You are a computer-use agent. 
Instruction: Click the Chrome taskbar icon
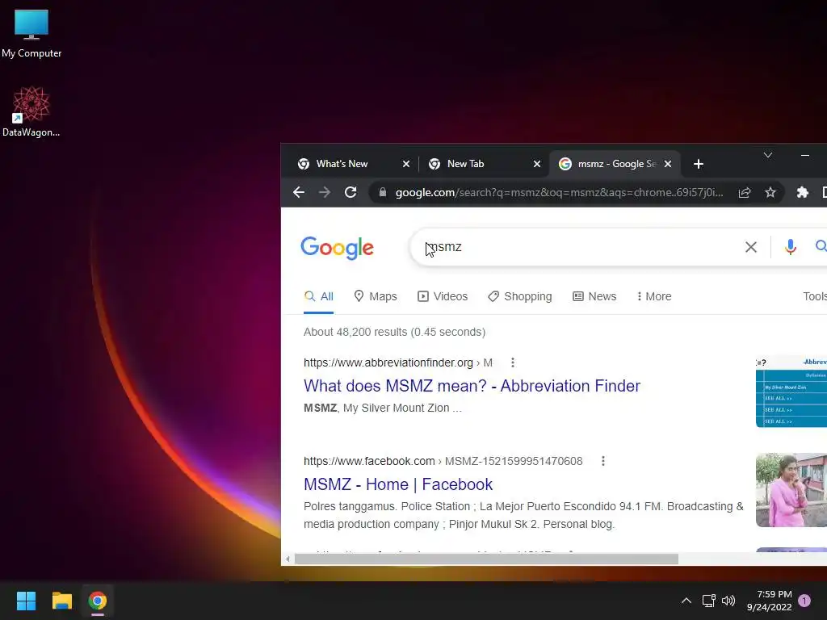(98, 601)
